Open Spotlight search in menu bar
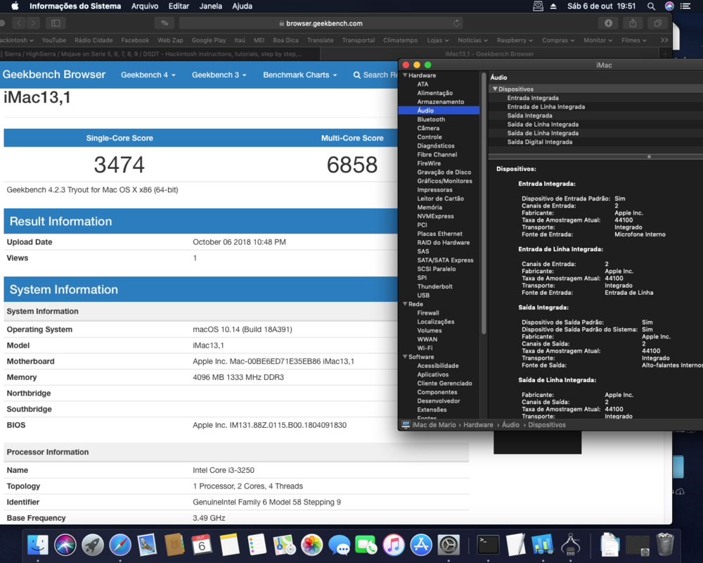The height and width of the screenshot is (563, 703). click(x=651, y=6)
